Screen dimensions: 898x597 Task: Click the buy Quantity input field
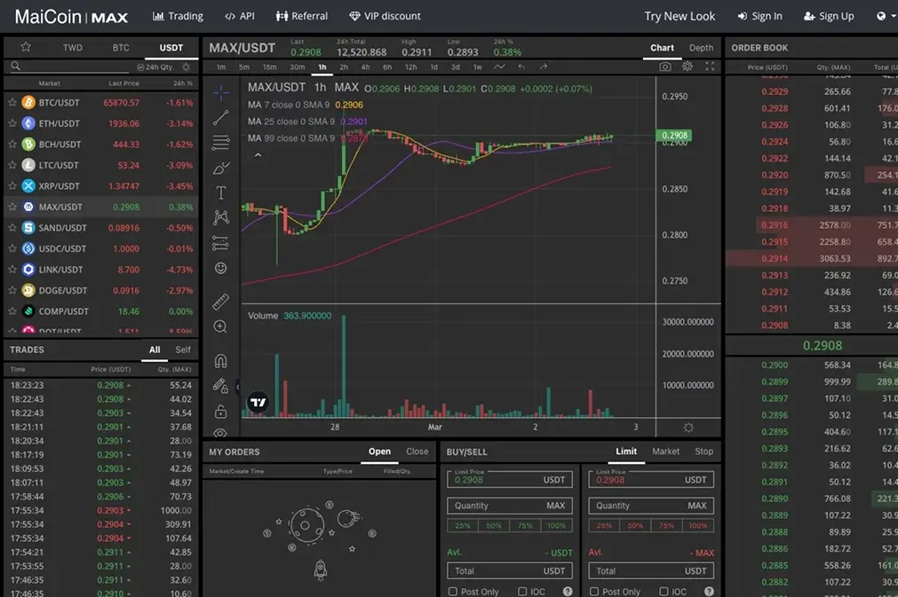click(x=510, y=506)
